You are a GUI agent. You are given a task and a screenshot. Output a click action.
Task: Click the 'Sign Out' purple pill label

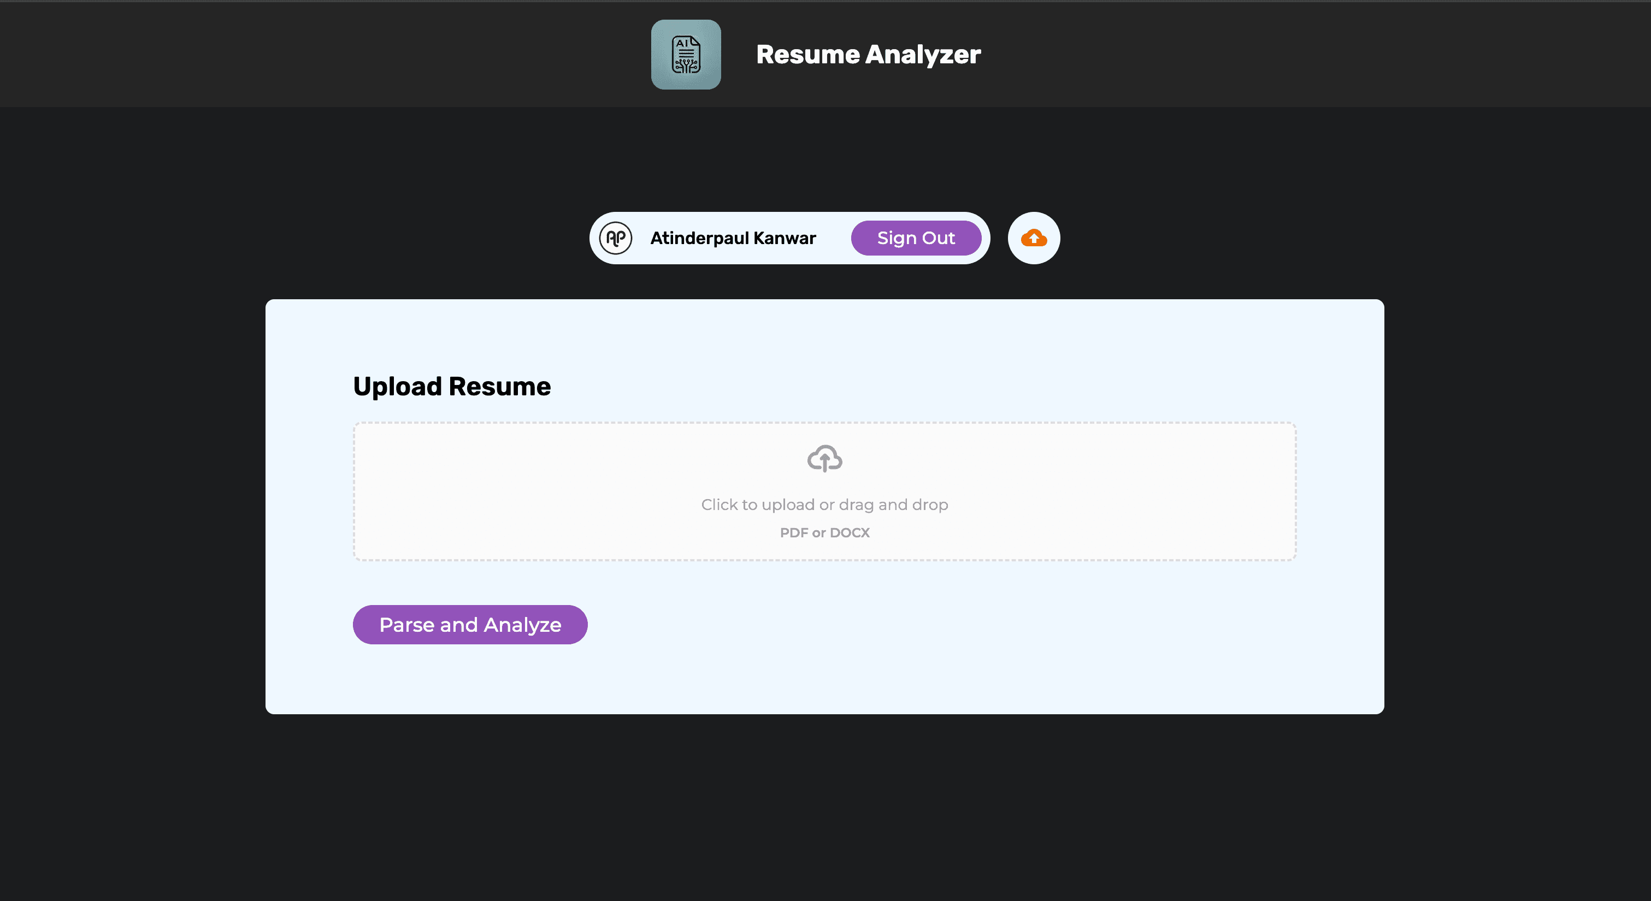(x=915, y=239)
